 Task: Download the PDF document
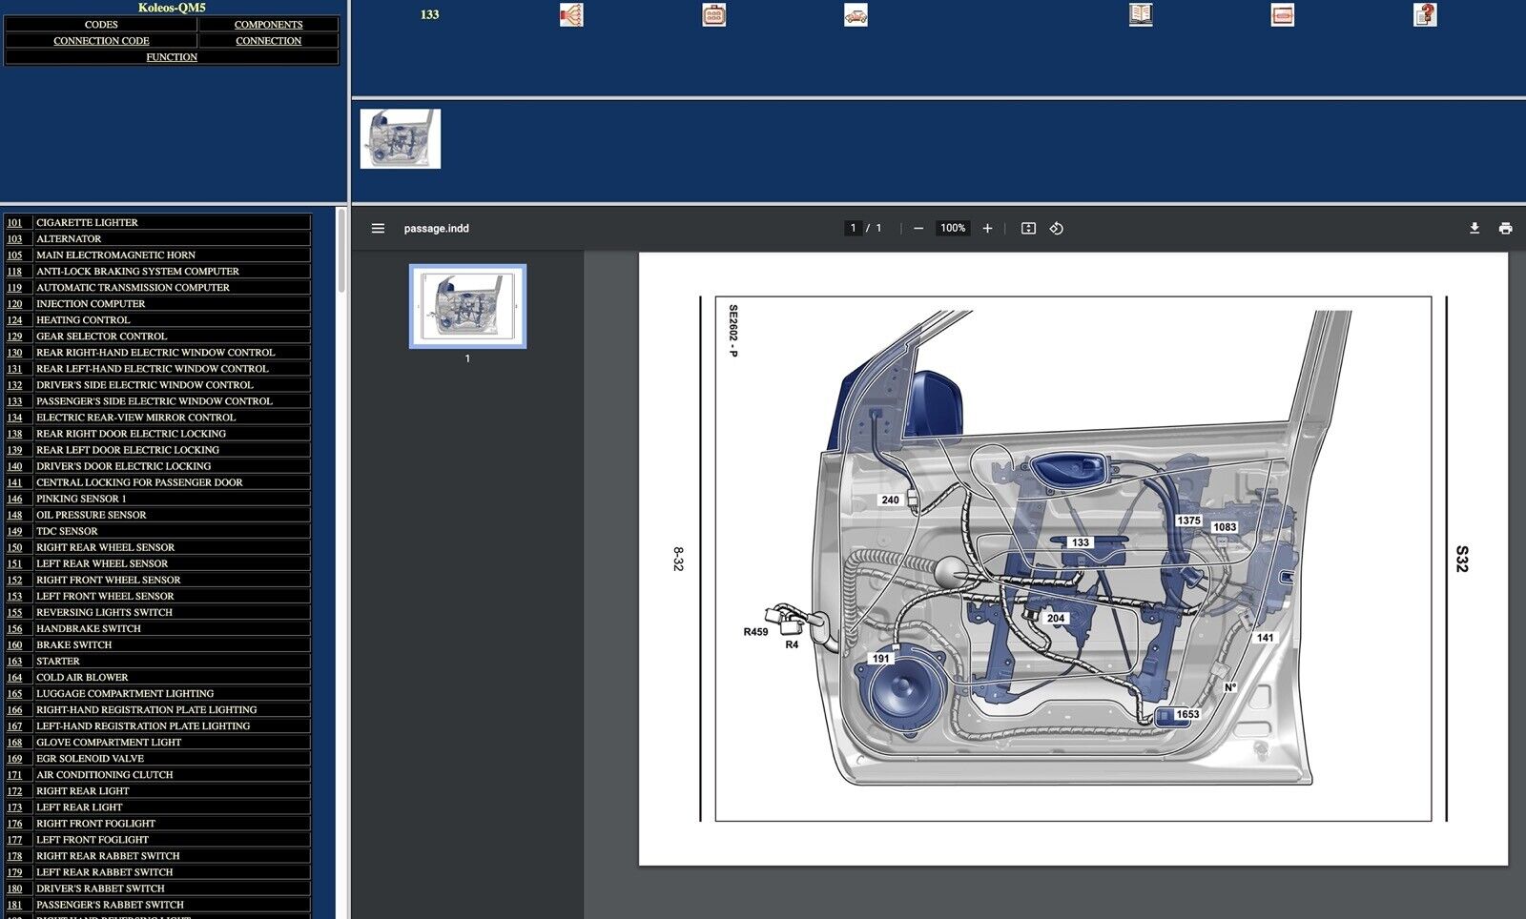1474,229
